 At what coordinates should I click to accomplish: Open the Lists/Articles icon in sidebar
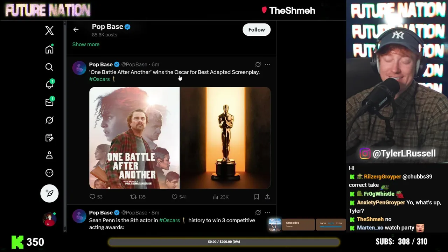(49, 138)
